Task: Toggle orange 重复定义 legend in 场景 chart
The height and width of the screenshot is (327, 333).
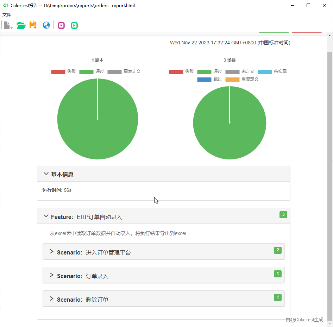Action: pyautogui.click(x=242, y=80)
